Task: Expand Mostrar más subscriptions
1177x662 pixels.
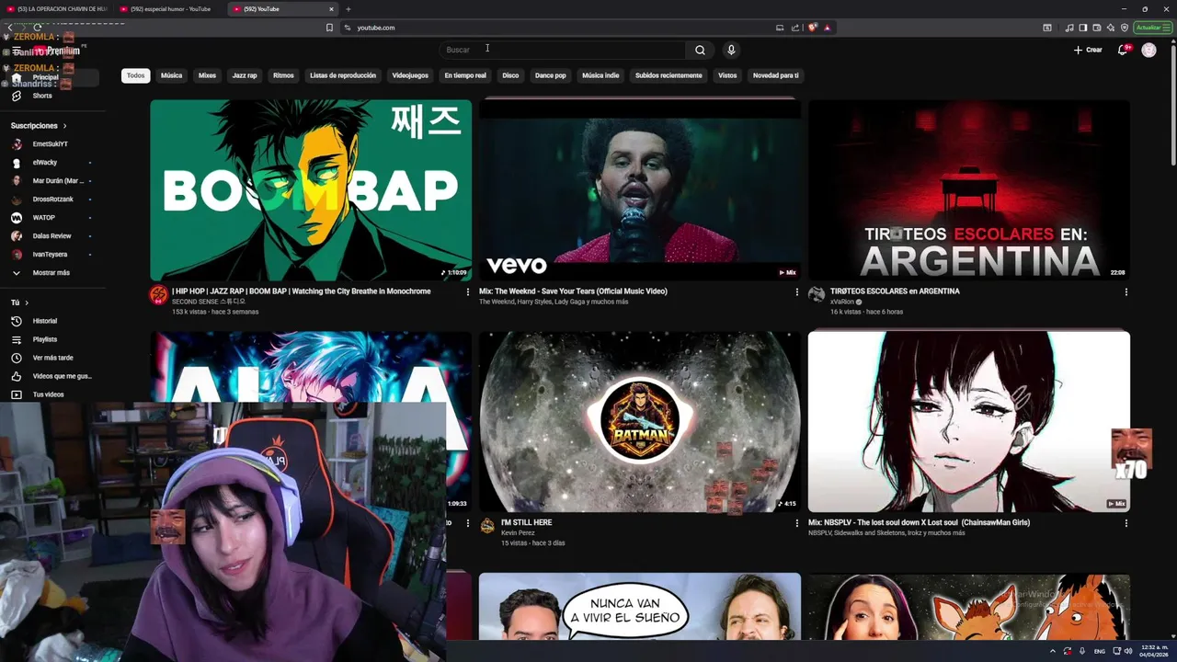Action: pyautogui.click(x=51, y=272)
